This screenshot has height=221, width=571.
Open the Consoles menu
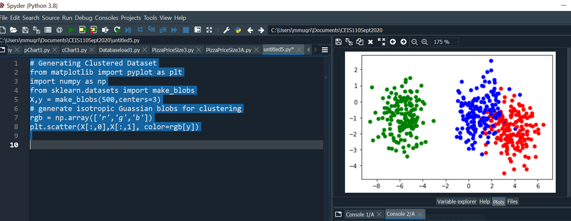pyautogui.click(x=107, y=18)
